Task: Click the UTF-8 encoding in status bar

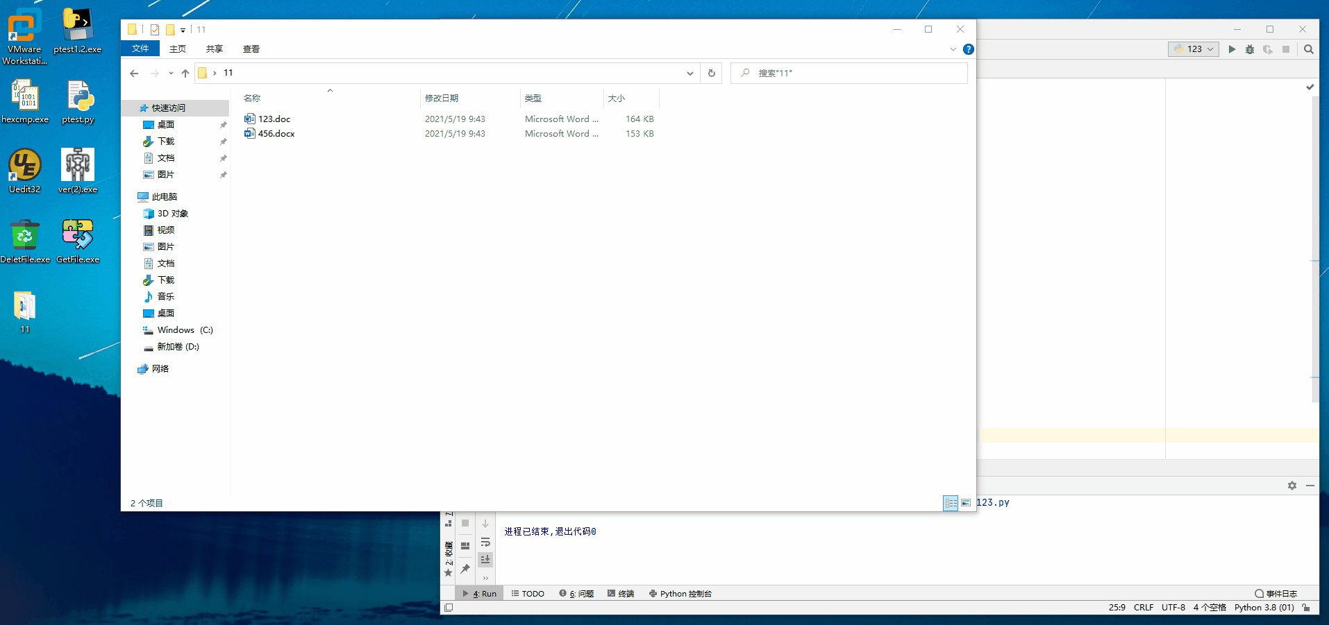Action: click(1173, 608)
